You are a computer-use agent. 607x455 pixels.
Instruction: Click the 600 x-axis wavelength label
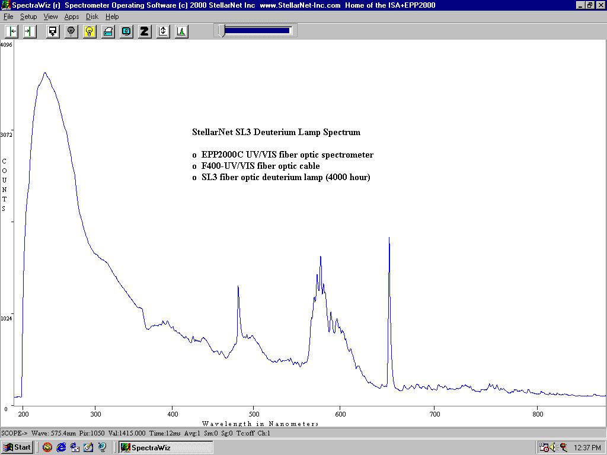[x=340, y=414]
